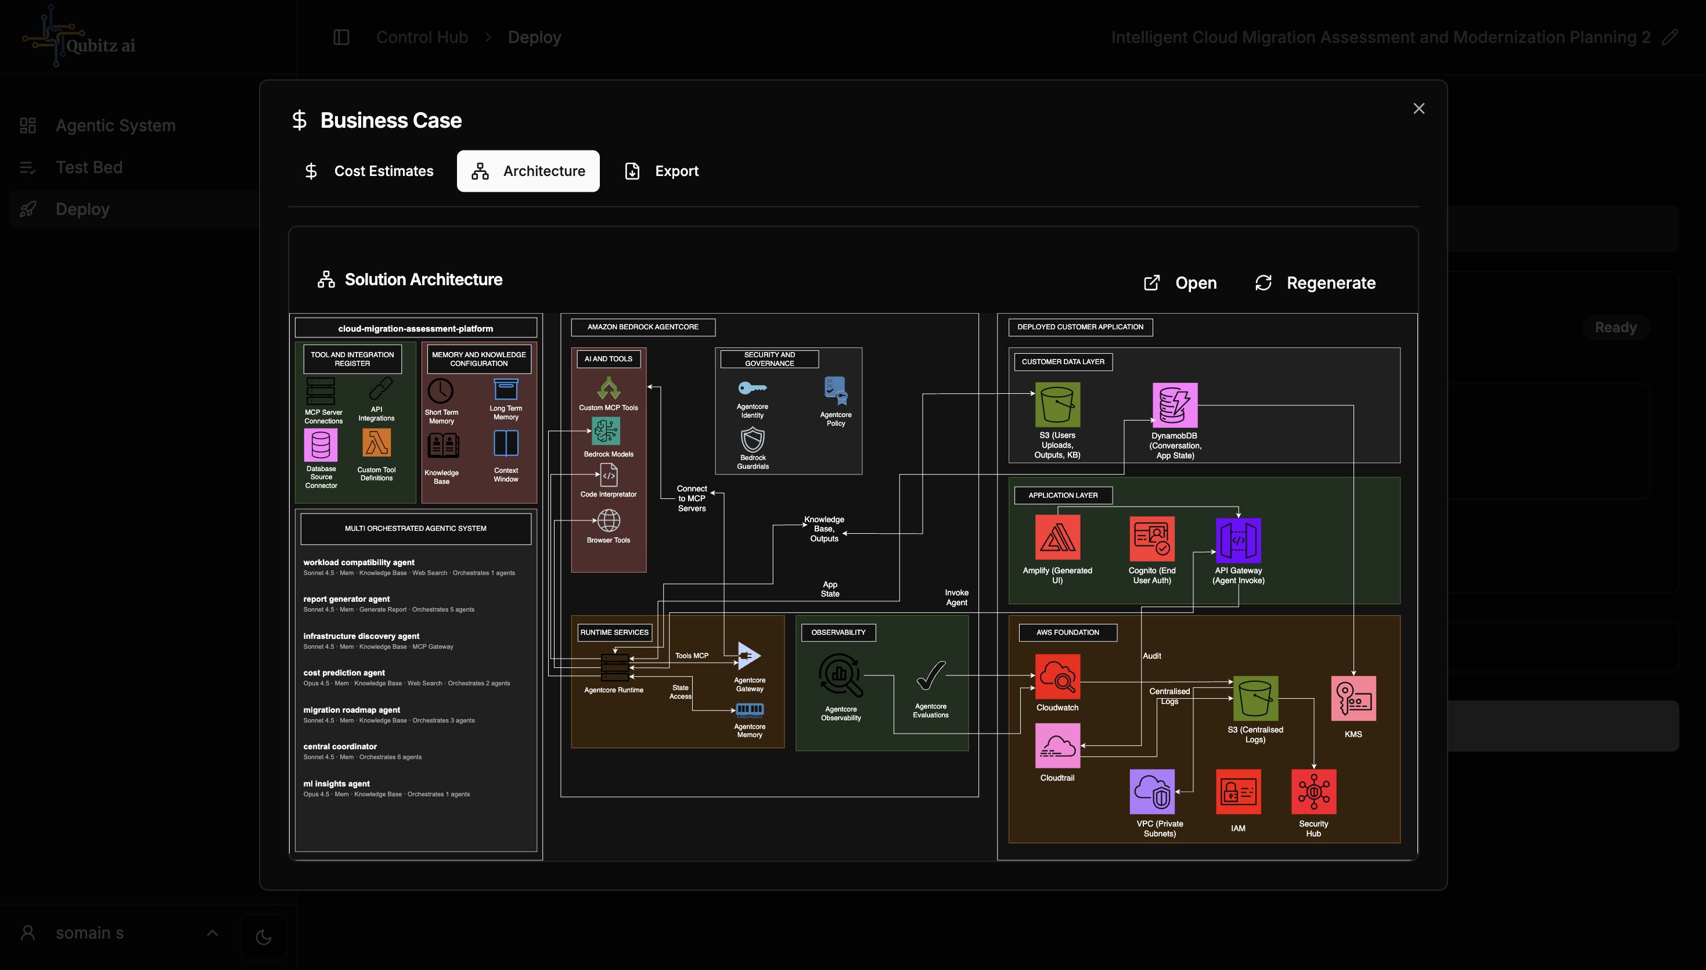Click the KMS key icon
This screenshot has height=970, width=1706.
(x=1352, y=698)
